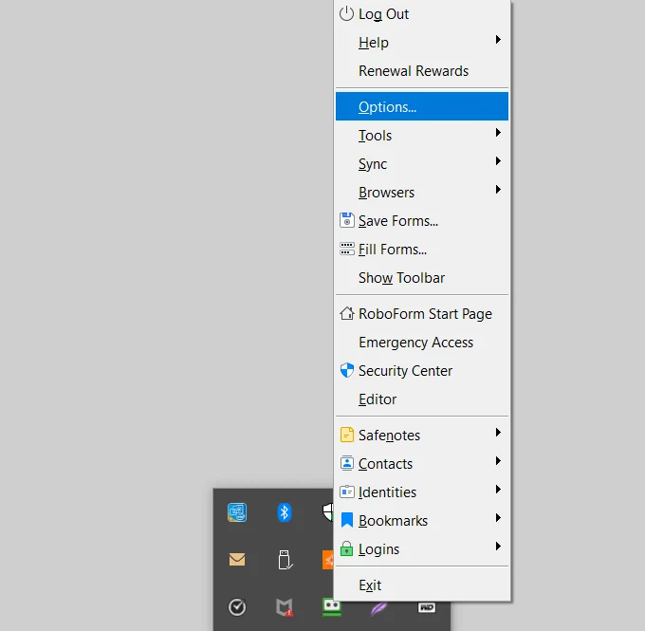Click RoboForm Start Page entry
Viewport: 645px width, 631px height.
(422, 314)
